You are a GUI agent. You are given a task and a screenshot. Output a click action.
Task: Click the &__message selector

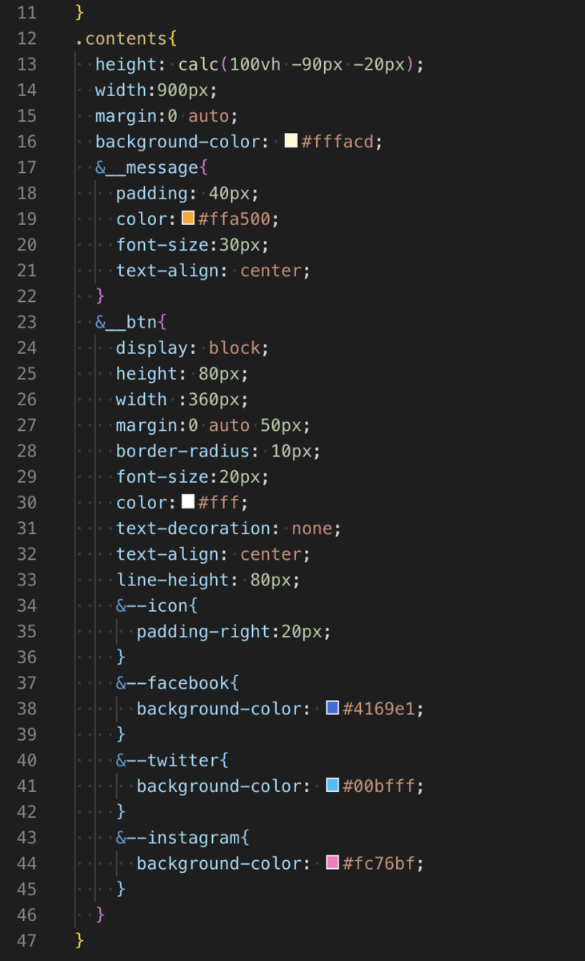(146, 167)
